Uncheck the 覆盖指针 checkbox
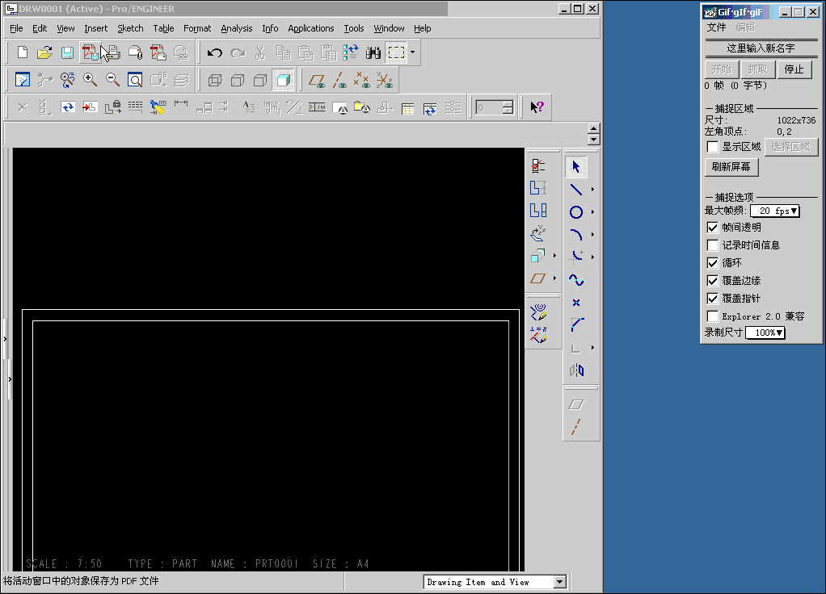826x594 pixels. tap(712, 299)
